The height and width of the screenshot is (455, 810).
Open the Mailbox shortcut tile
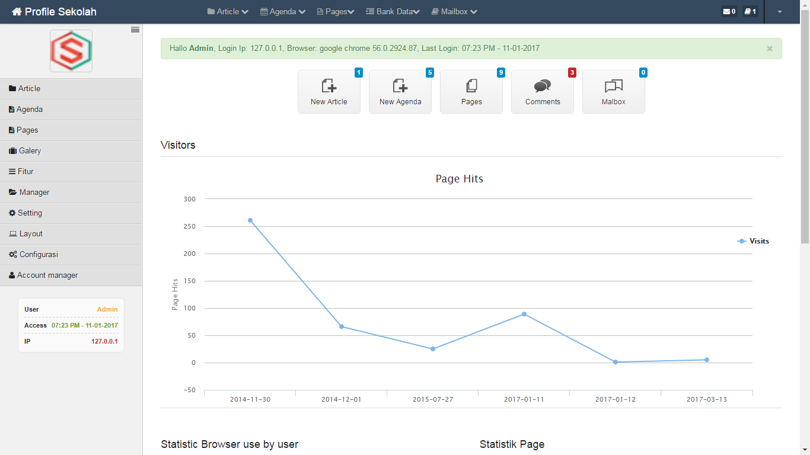point(614,92)
